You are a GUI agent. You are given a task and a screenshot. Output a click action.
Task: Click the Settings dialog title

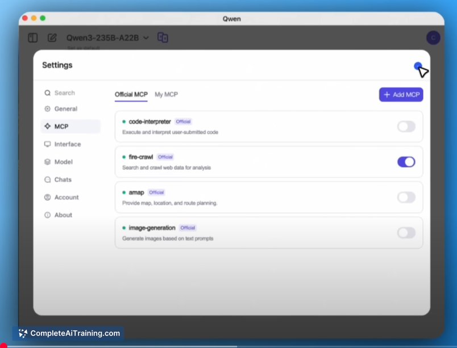pos(57,65)
